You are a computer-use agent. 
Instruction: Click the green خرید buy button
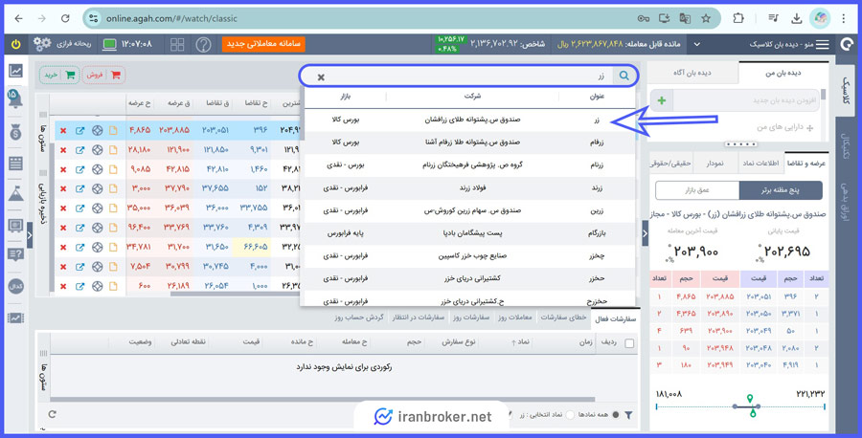tap(59, 76)
